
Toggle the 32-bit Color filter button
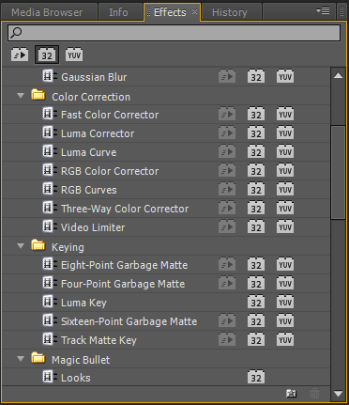(x=47, y=55)
